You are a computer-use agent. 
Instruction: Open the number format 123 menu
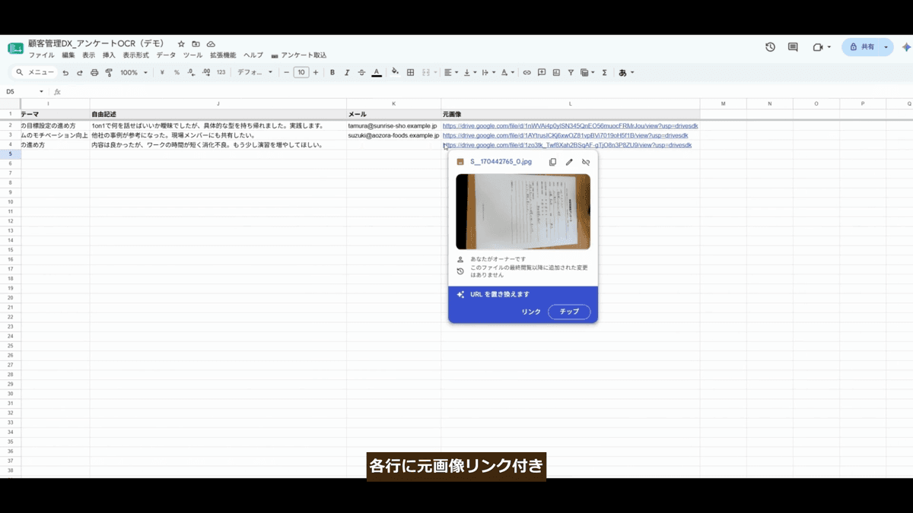221,73
